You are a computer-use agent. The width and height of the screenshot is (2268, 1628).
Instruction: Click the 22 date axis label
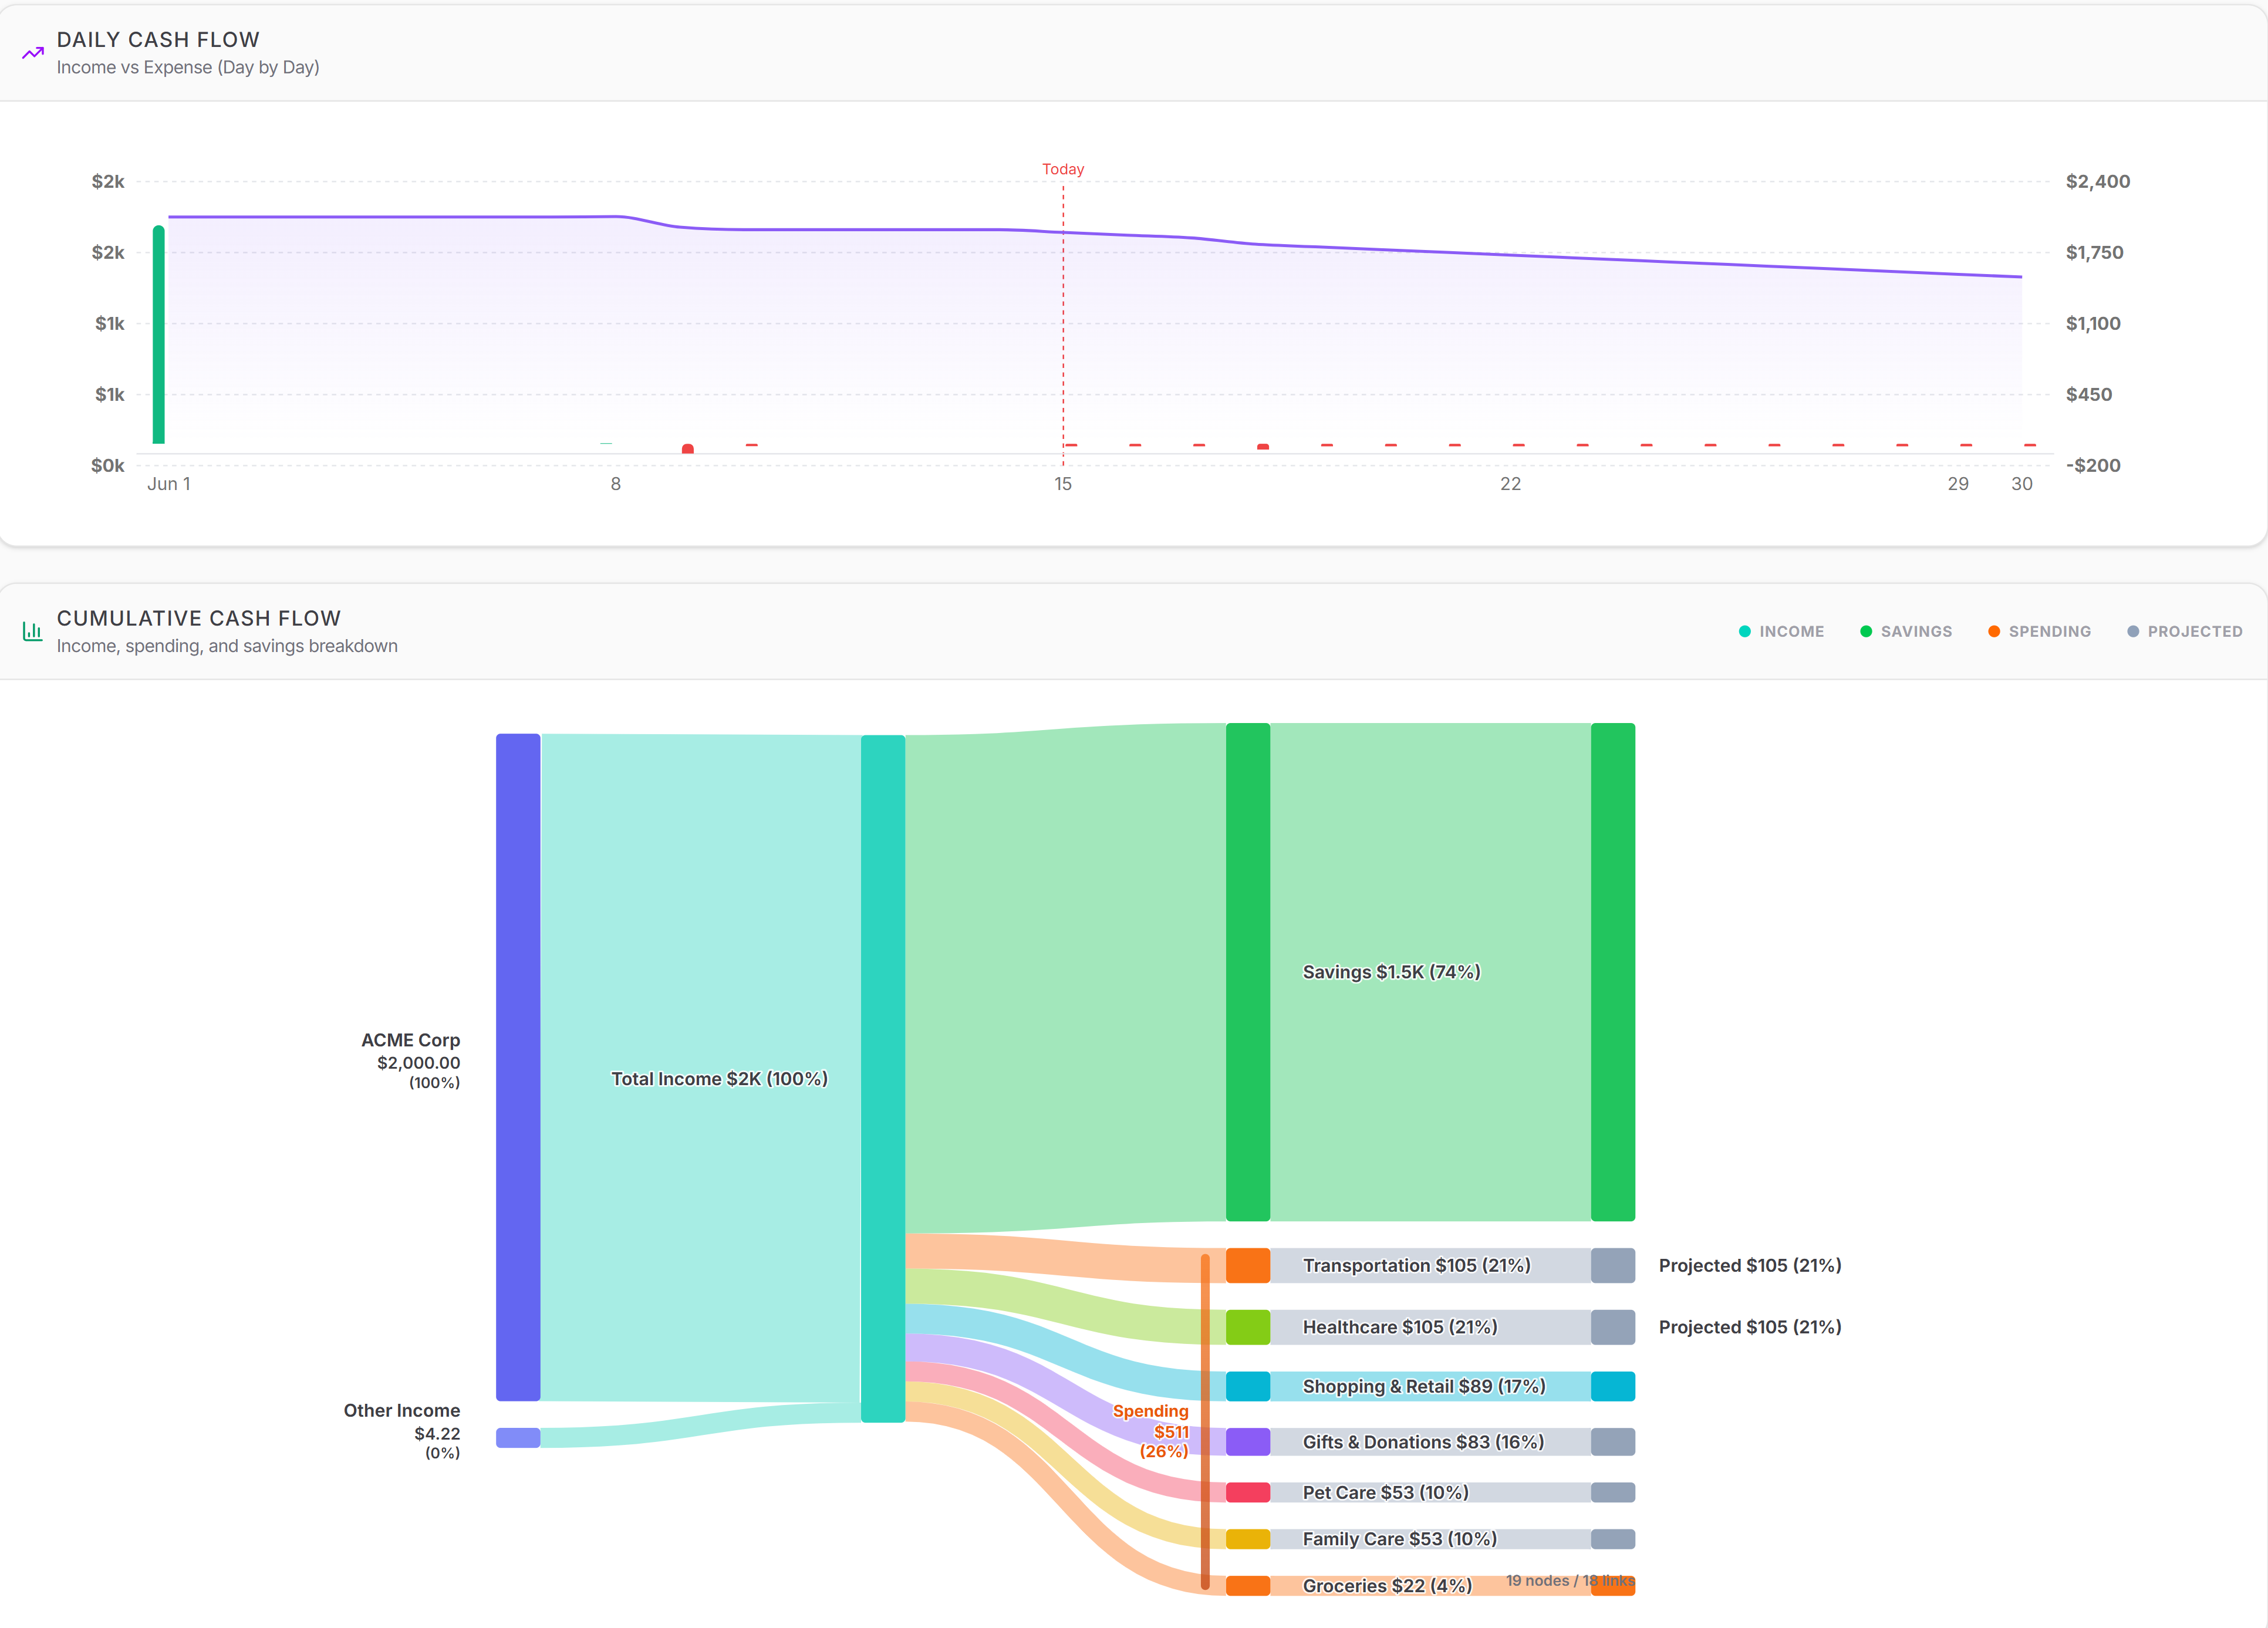[1510, 483]
